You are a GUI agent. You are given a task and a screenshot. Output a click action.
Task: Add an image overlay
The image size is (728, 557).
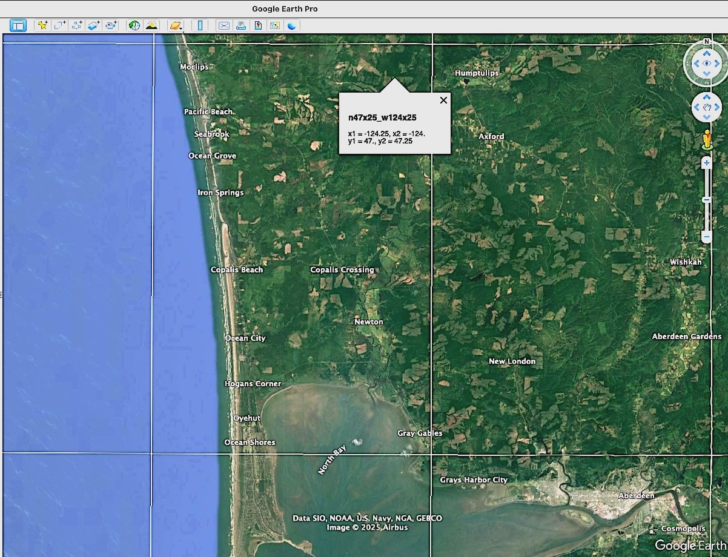[x=93, y=25]
